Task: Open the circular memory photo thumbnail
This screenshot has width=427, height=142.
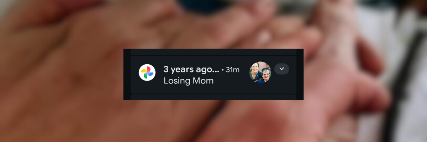Action: 260,72
